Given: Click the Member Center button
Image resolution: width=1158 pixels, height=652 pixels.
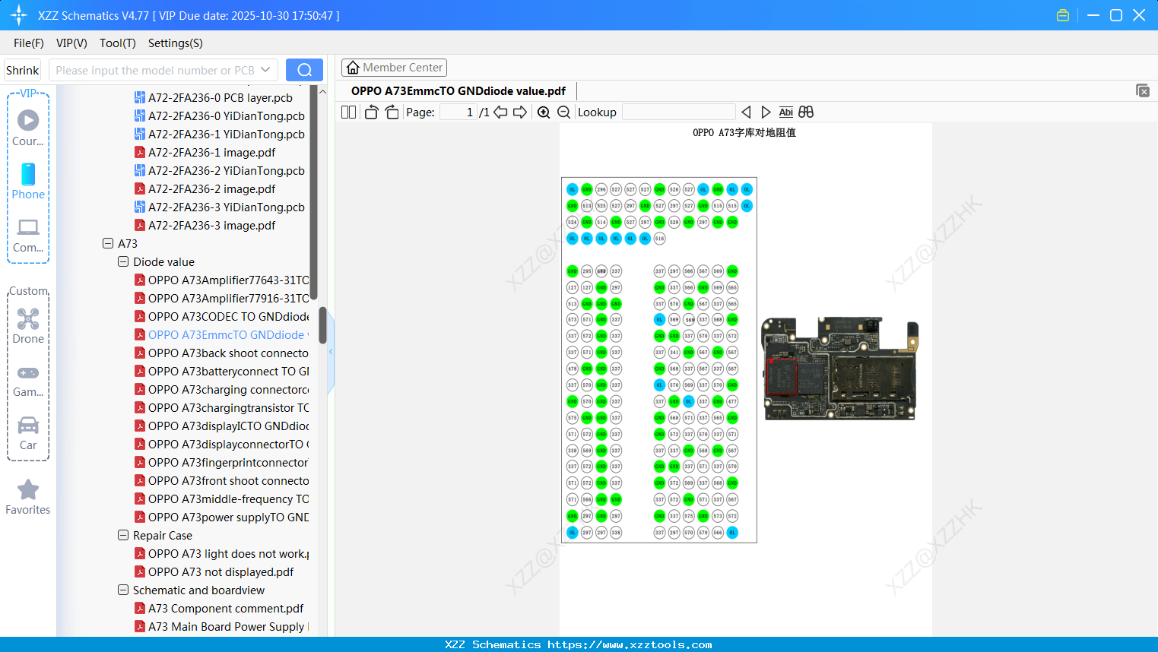Looking at the screenshot, I should click(394, 67).
